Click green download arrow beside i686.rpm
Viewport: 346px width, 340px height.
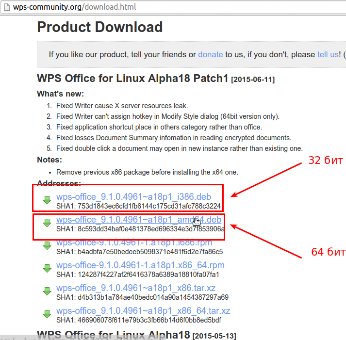coord(47,245)
